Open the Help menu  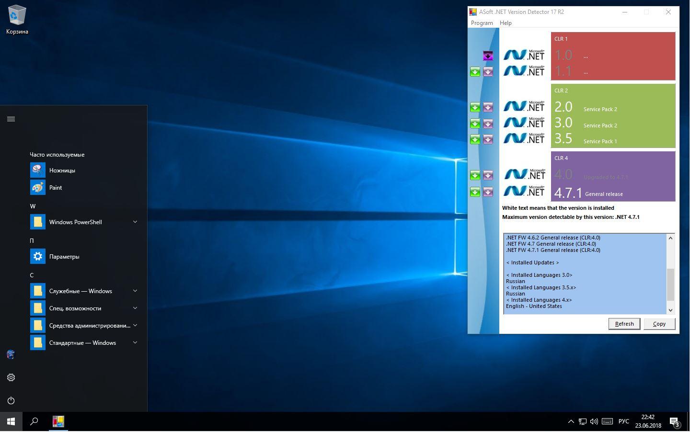coord(506,23)
